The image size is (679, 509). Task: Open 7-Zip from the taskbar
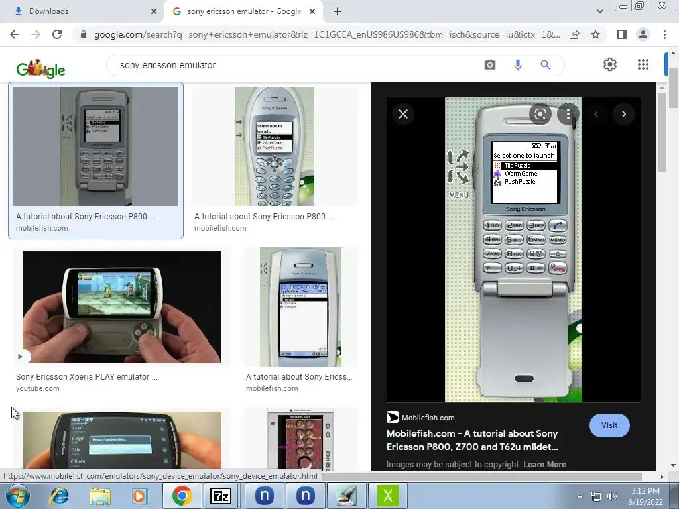[220, 496]
